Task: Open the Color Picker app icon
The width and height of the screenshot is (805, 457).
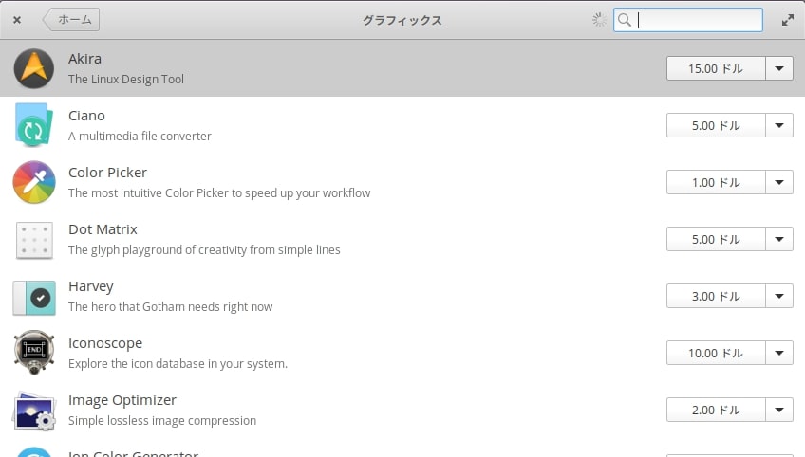Action: (x=33, y=182)
